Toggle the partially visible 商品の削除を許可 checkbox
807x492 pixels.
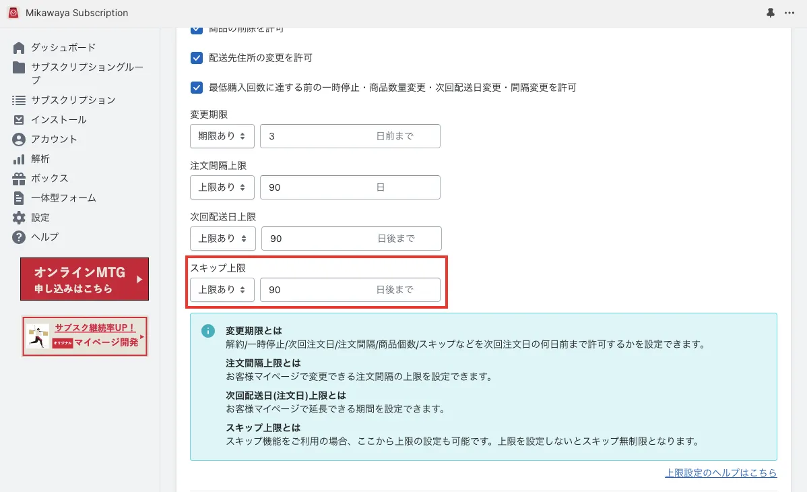pyautogui.click(x=197, y=30)
